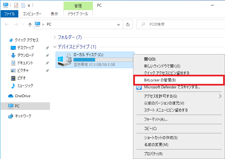Click the C: drive usage bar
225x159 pixels.
[x=103, y=60]
